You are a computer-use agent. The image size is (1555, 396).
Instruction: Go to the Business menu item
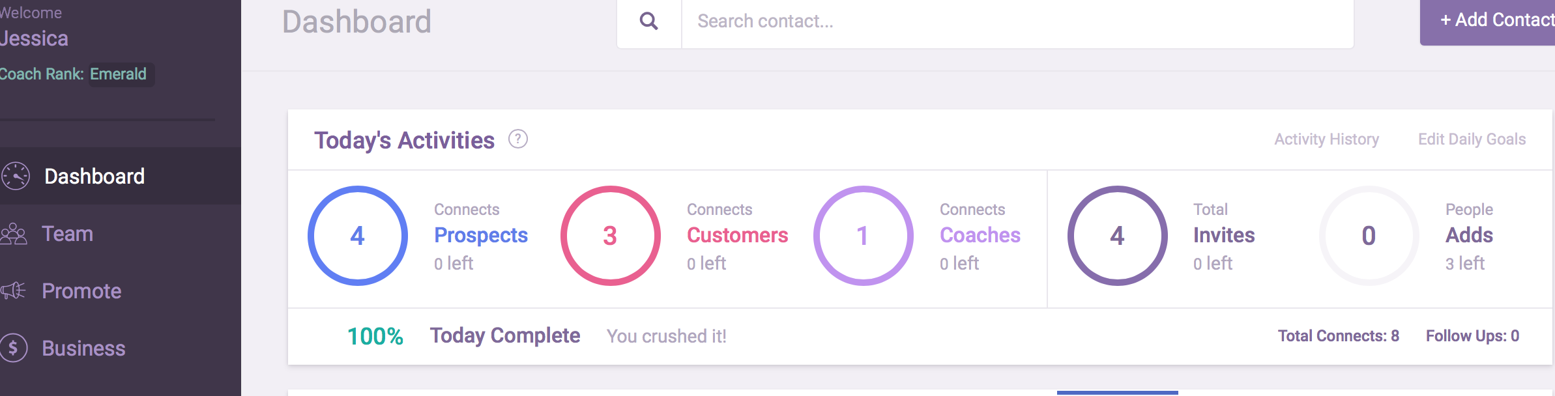coord(83,348)
